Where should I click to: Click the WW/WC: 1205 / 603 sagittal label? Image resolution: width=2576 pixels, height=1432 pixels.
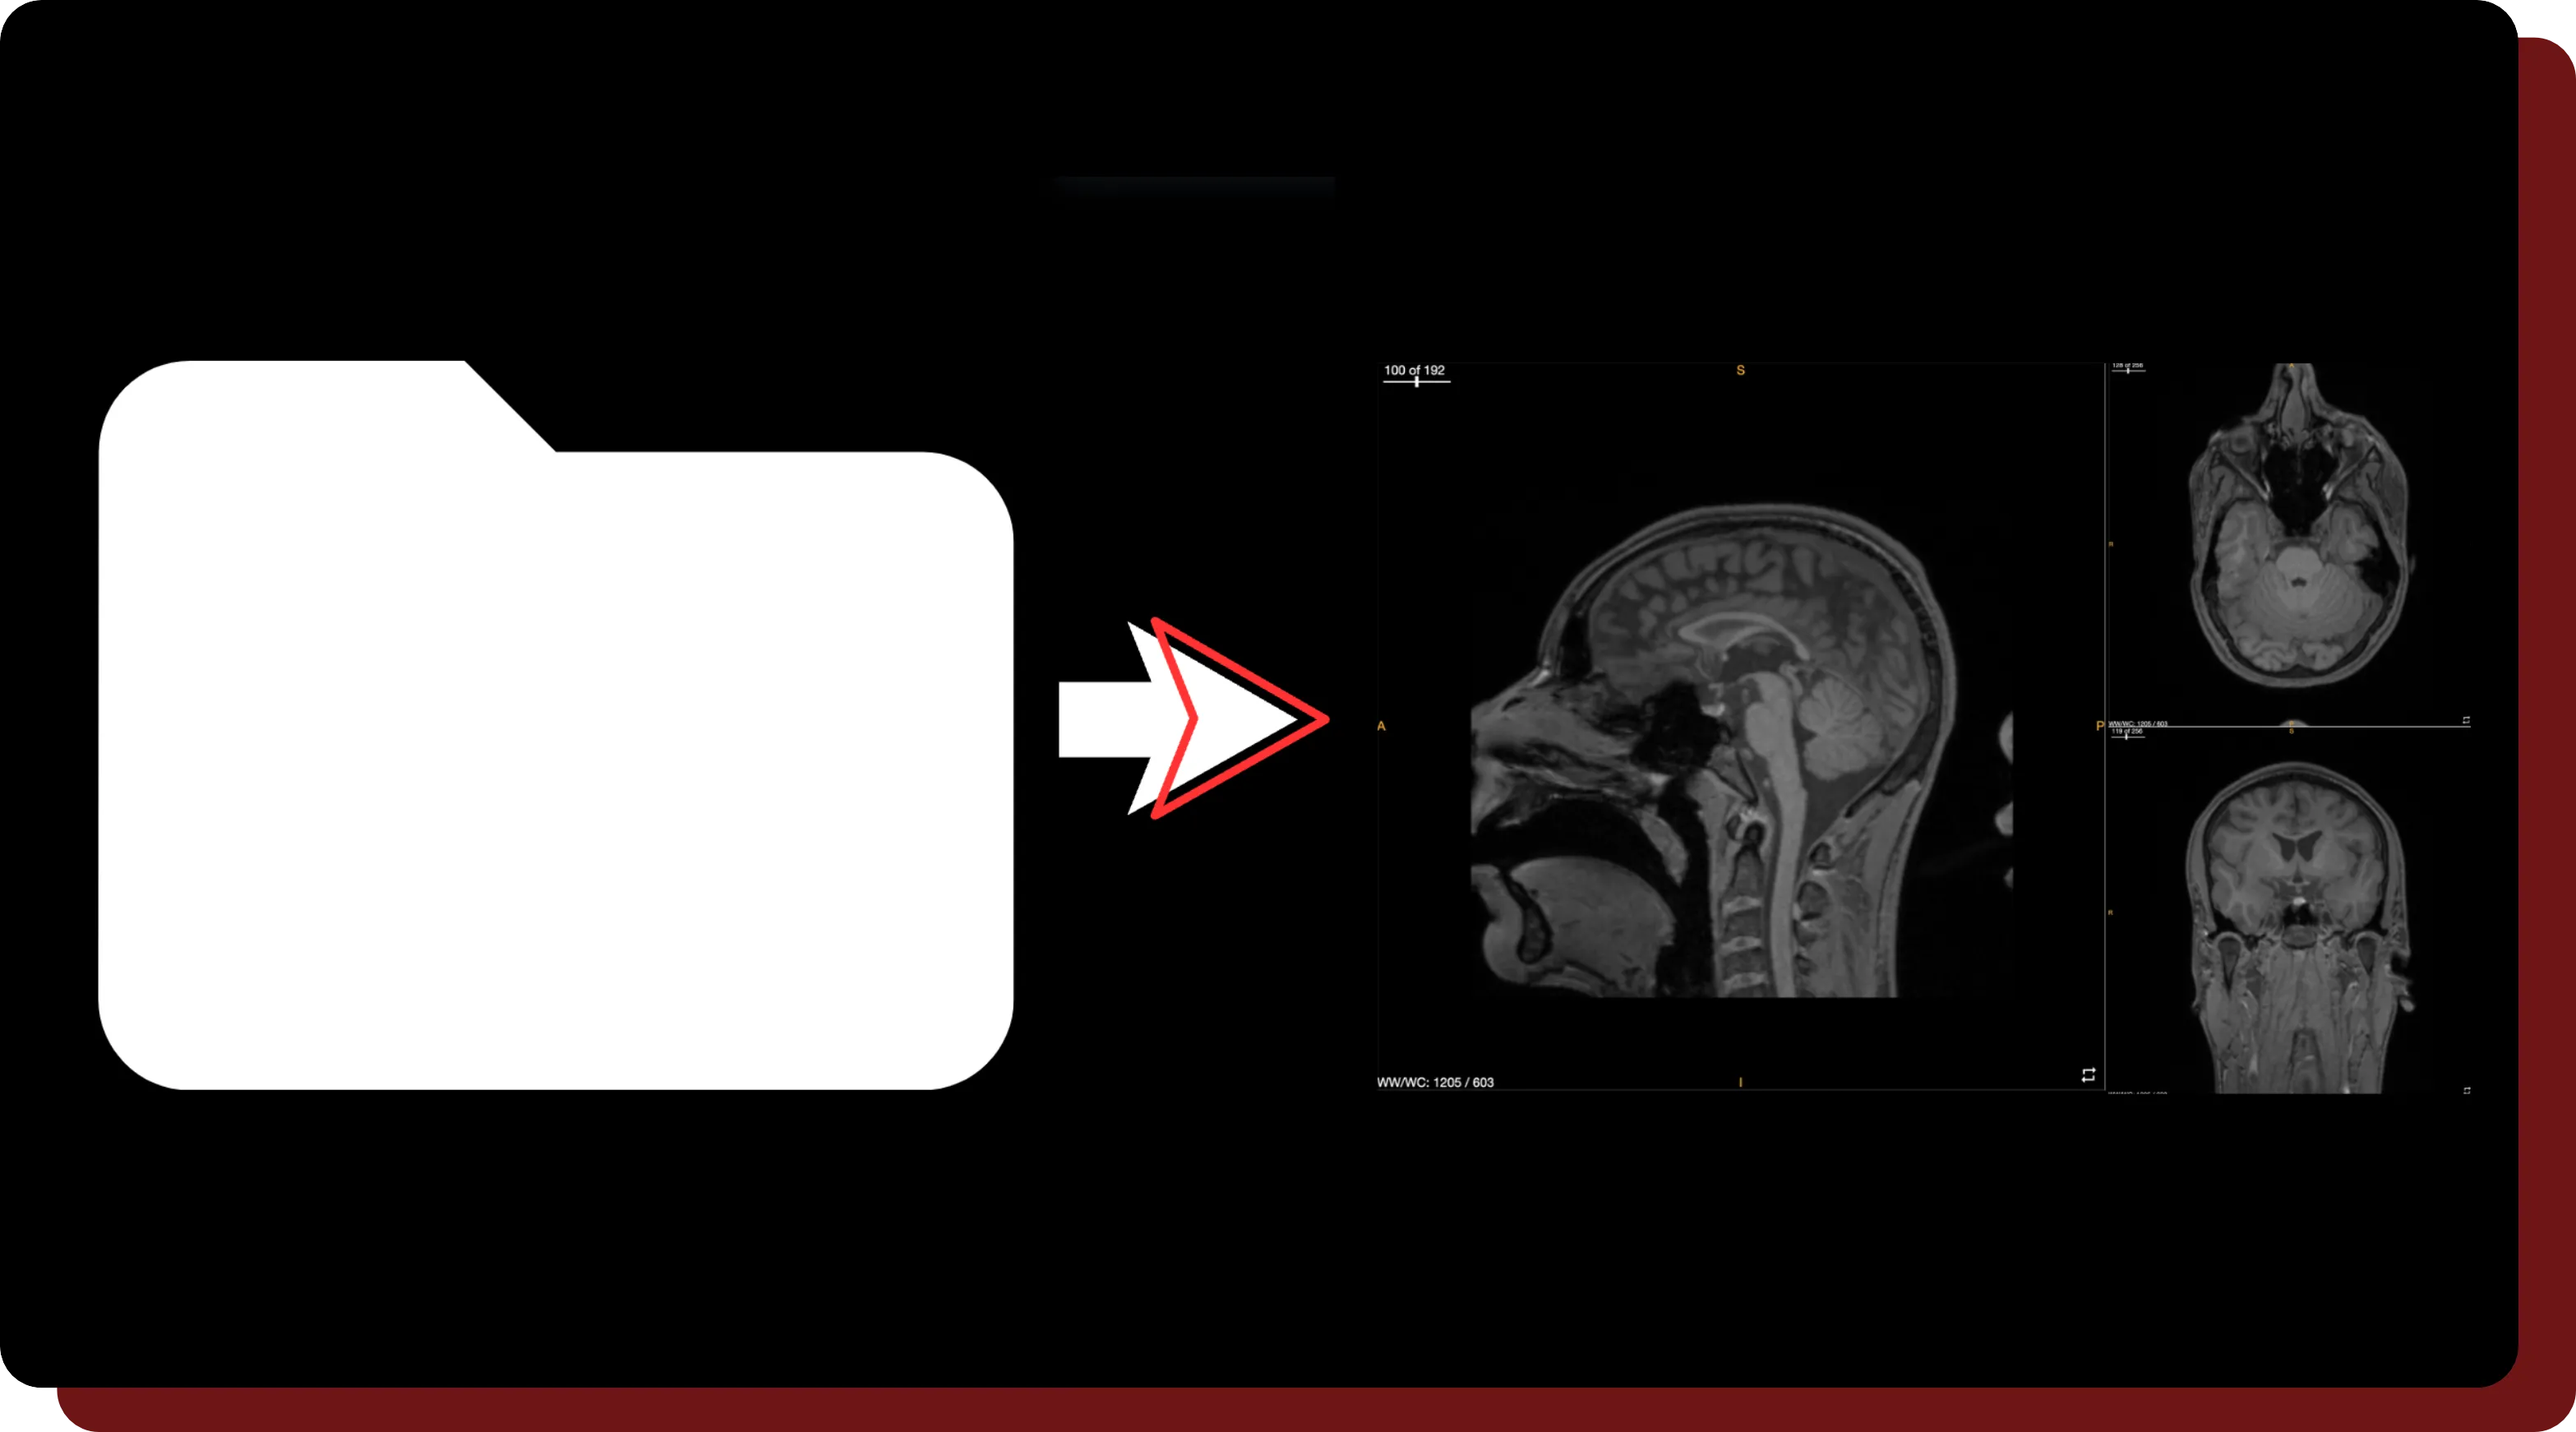1435,1082
